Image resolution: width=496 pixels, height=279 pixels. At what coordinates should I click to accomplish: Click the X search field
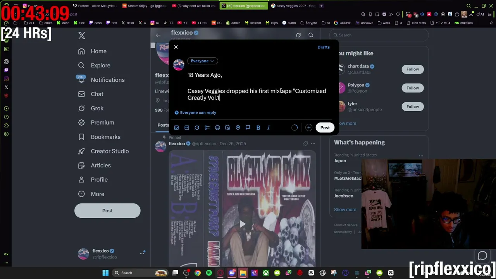point(379,35)
